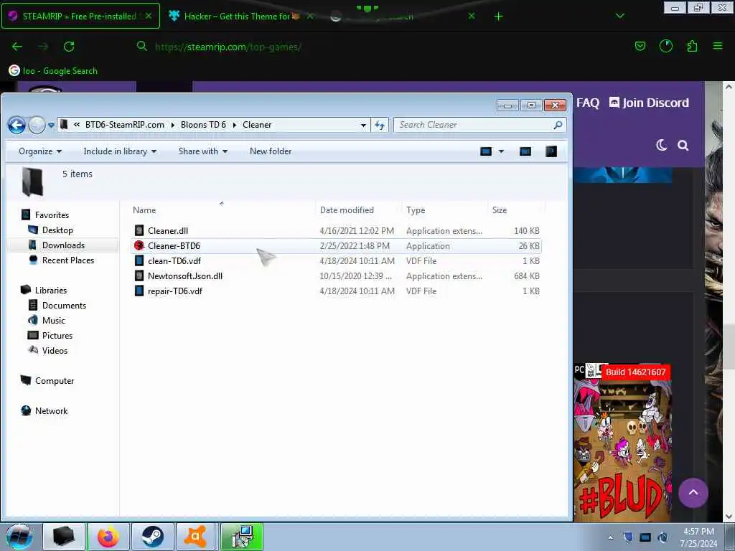Open Firefox from the taskbar
Screen dimensions: 735x551
[x=108, y=537]
